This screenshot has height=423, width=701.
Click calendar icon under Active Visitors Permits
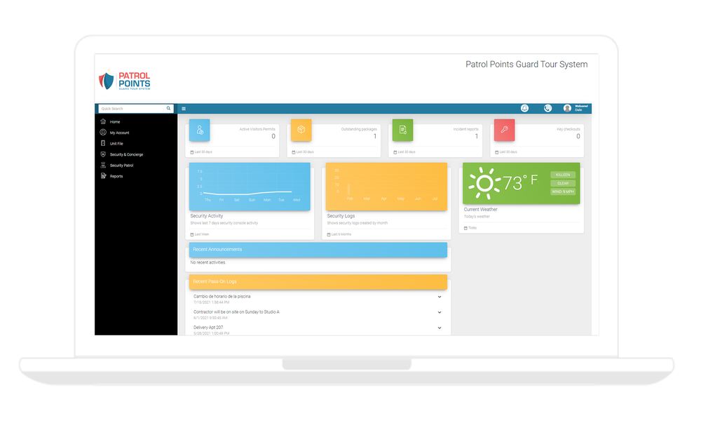pyautogui.click(x=192, y=152)
